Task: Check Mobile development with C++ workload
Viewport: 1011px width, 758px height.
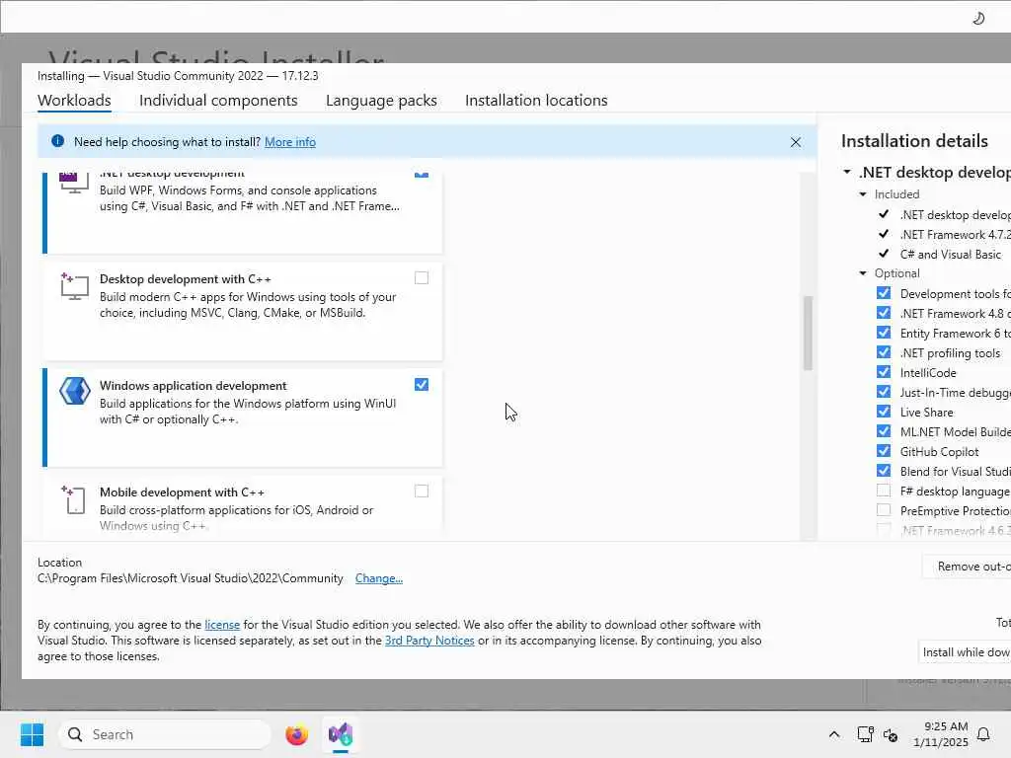Action: pos(421,492)
